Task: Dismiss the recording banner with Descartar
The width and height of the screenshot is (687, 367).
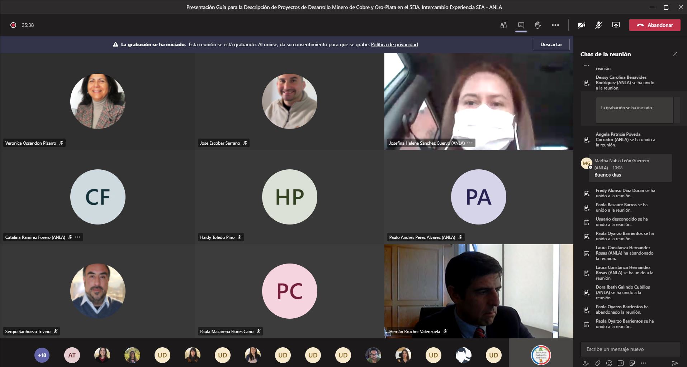Action: pyautogui.click(x=551, y=44)
